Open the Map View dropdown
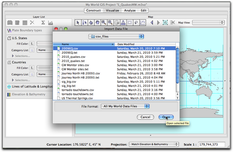This screenshot has height=152, width=233. [x=208, y=22]
